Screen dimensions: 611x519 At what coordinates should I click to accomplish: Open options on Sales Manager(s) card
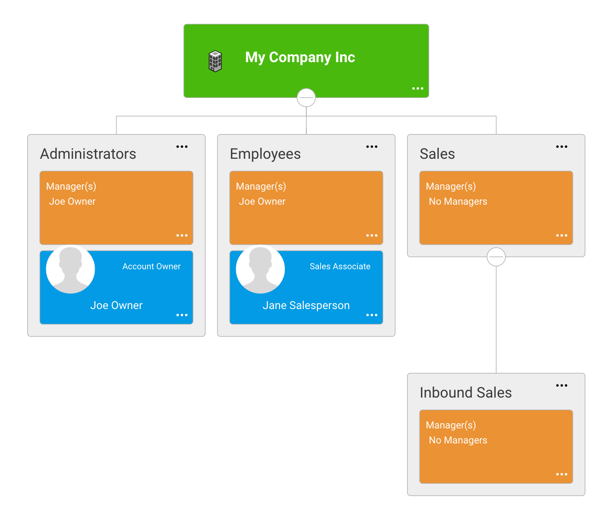click(x=561, y=236)
